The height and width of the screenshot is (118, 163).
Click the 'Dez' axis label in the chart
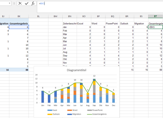[x=114, y=106]
